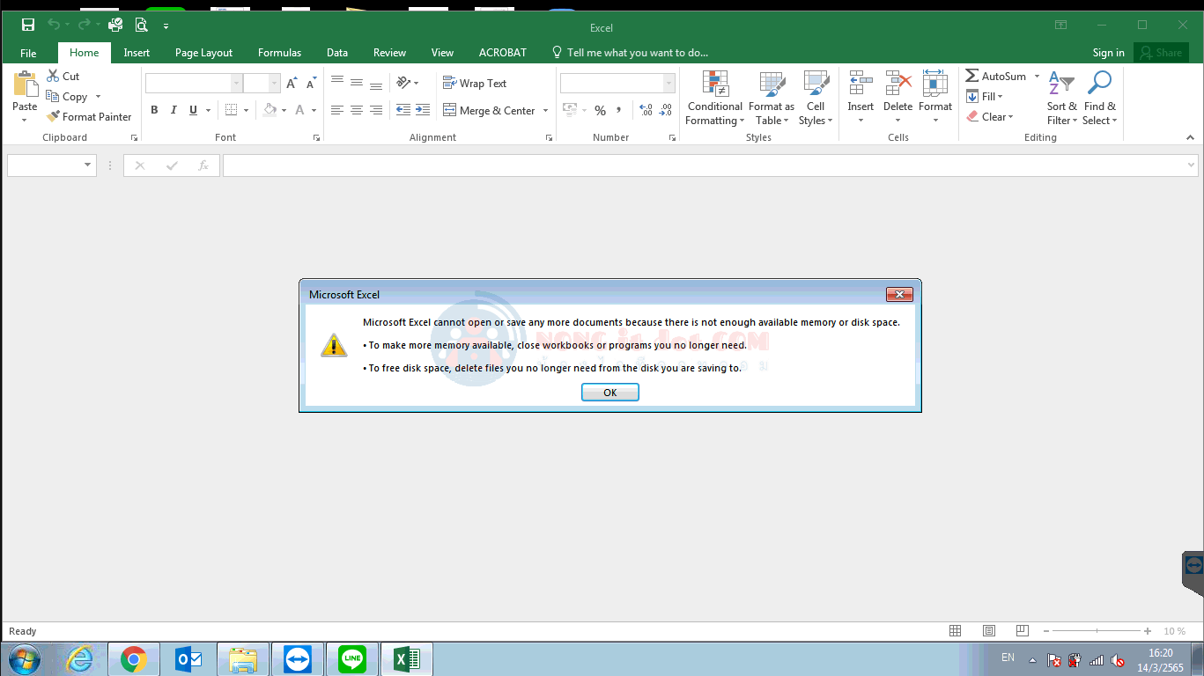This screenshot has height=676, width=1204.
Task: Select the Format Painter tool
Action: (x=89, y=116)
